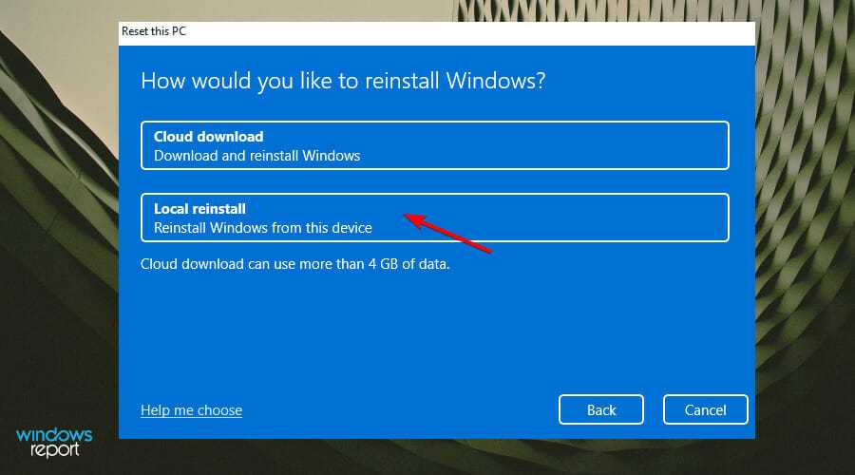Select Local reinstall from this device
855x475 pixels.
point(434,218)
